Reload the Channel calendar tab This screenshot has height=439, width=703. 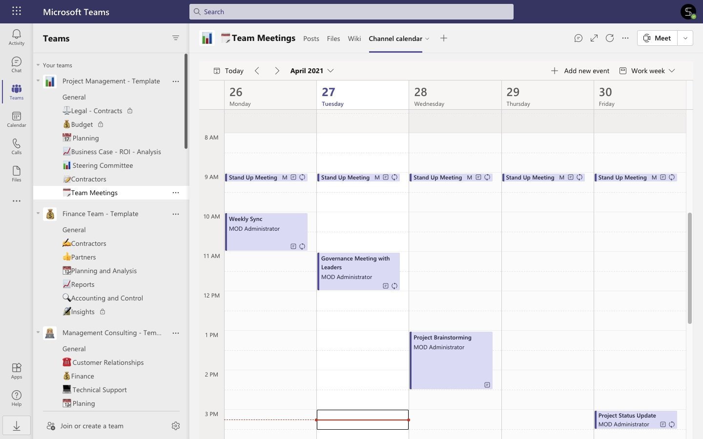610,38
